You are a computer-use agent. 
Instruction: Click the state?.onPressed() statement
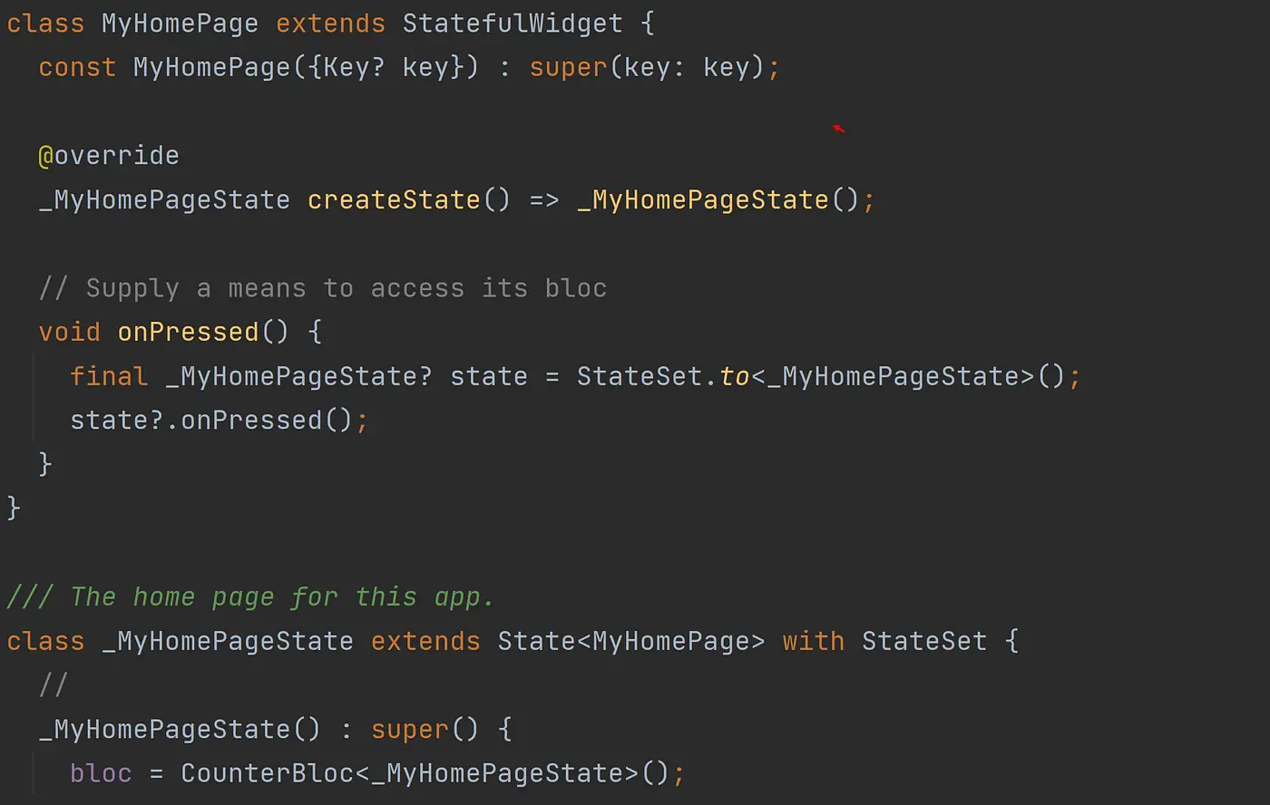[x=219, y=421]
